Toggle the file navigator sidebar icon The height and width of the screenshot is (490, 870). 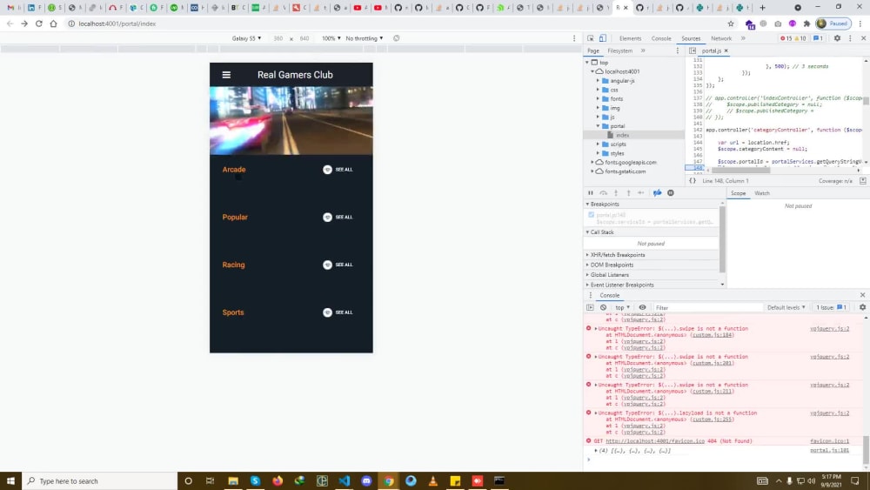tap(693, 50)
